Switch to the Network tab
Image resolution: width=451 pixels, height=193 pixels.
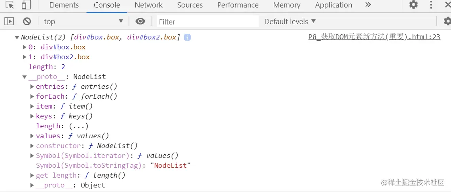coord(148,5)
